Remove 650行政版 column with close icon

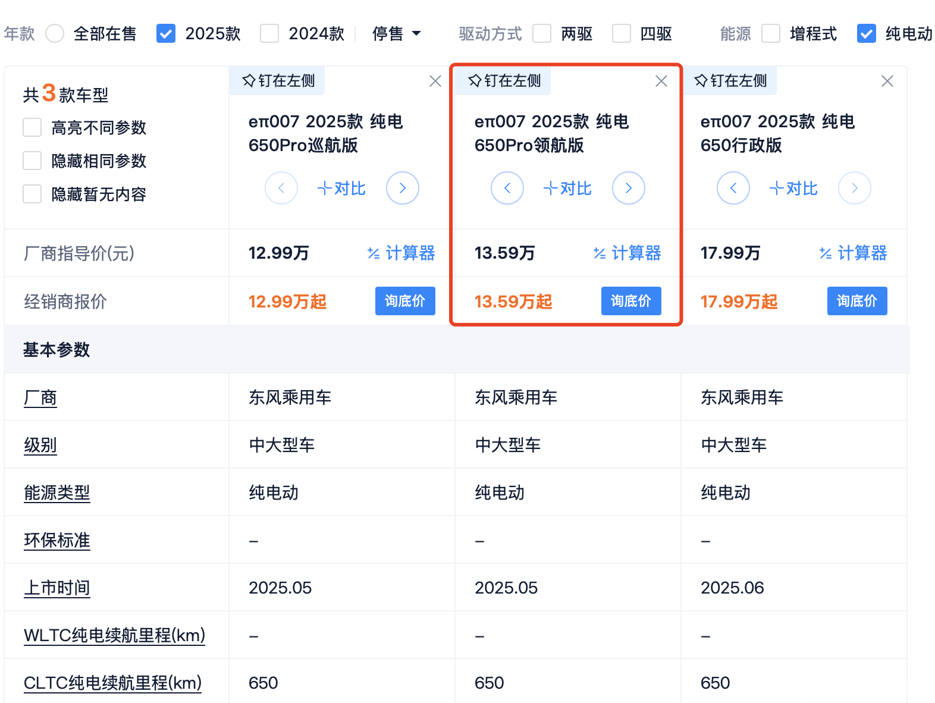point(887,81)
